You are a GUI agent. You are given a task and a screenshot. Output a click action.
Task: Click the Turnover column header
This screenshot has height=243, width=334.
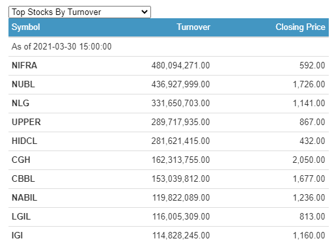pyautogui.click(x=193, y=27)
